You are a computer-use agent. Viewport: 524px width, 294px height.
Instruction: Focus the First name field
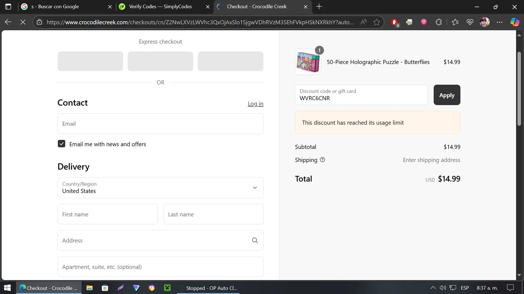point(108,214)
